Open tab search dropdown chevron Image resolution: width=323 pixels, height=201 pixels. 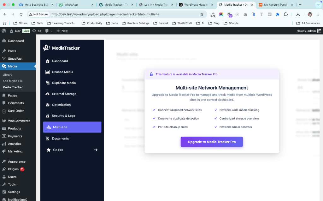tap(319, 4)
